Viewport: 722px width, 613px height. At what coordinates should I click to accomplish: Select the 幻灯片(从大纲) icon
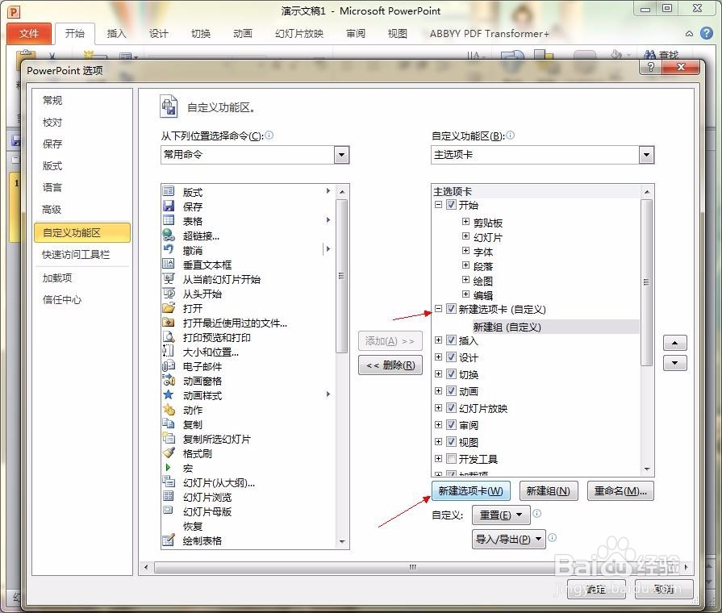point(169,482)
